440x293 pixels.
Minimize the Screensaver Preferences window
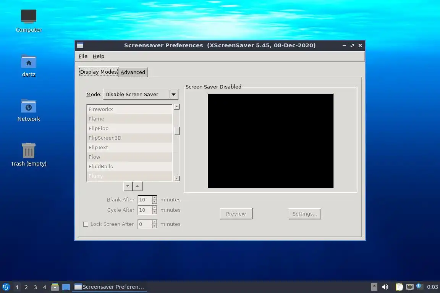point(344,45)
